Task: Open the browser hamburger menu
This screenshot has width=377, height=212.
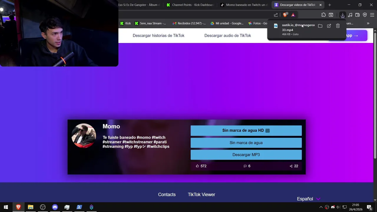Action: 372,15
